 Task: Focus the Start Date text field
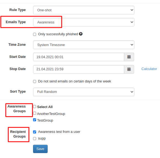[78, 57]
